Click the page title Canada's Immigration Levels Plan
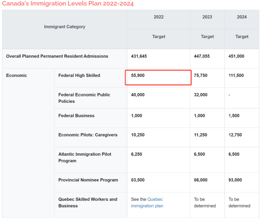 (68, 3)
